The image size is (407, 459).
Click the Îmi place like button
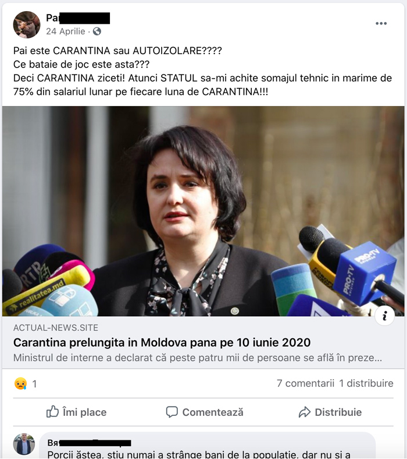point(77,412)
